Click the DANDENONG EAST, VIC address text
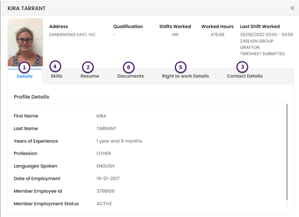The image size is (299, 217). click(x=72, y=34)
